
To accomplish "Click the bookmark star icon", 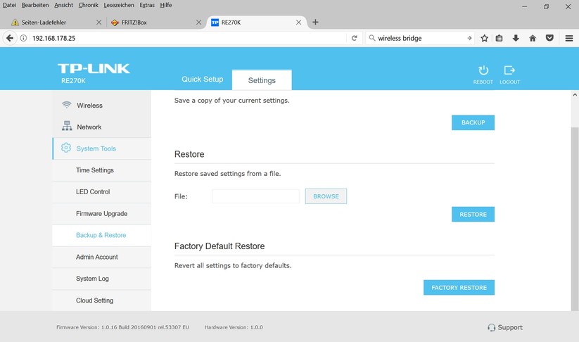I will point(484,38).
